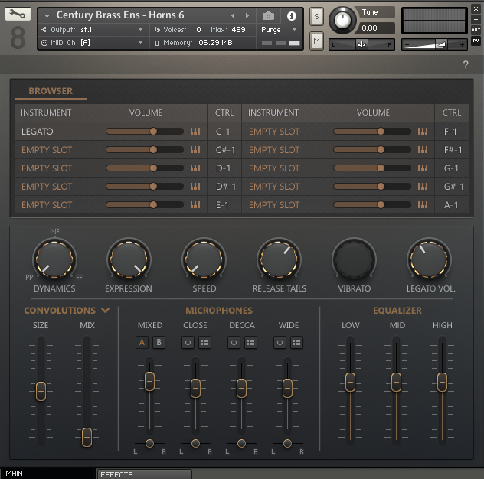Click the Max voices value 499

click(x=238, y=30)
